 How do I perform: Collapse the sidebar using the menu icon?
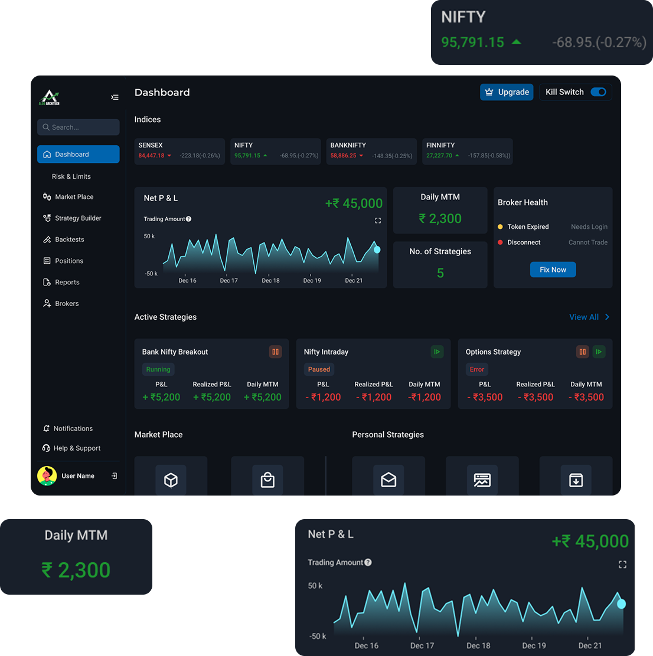[x=115, y=97]
